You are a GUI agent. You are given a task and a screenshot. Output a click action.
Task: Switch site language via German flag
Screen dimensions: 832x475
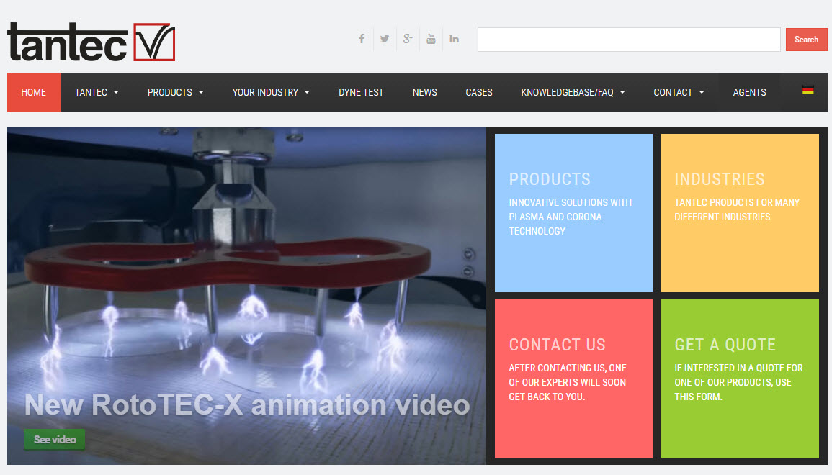(808, 90)
